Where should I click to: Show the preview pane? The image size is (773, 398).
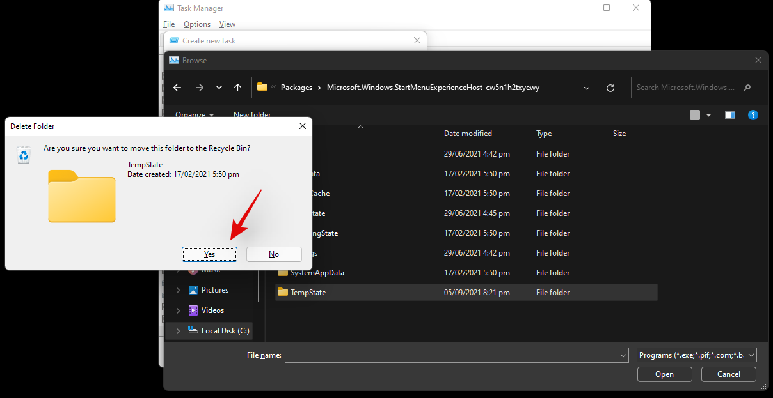pos(729,115)
